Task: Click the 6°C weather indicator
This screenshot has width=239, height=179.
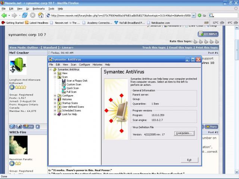Action: (233, 23)
